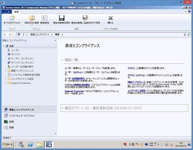This screenshot has width=193, height=150.
Task: Click the IME 般 mode indicator
Action: coord(133,144)
